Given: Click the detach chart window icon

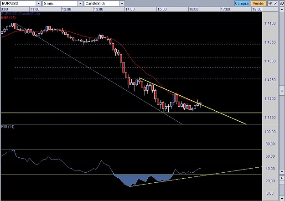Looking at the screenshot, I should coord(282,4).
